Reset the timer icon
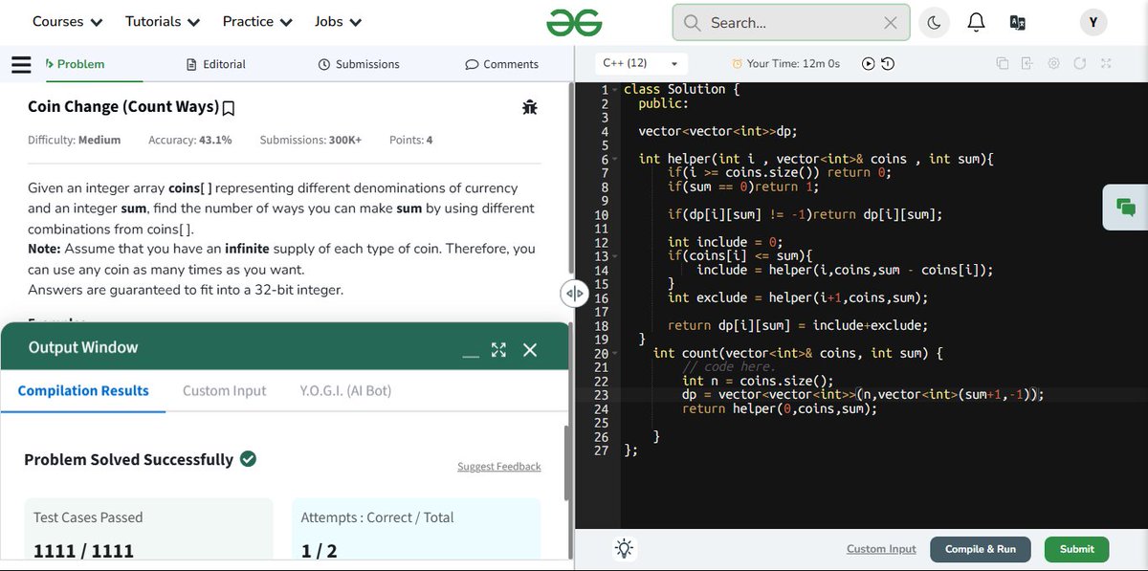This screenshot has height=571, width=1148. [887, 64]
